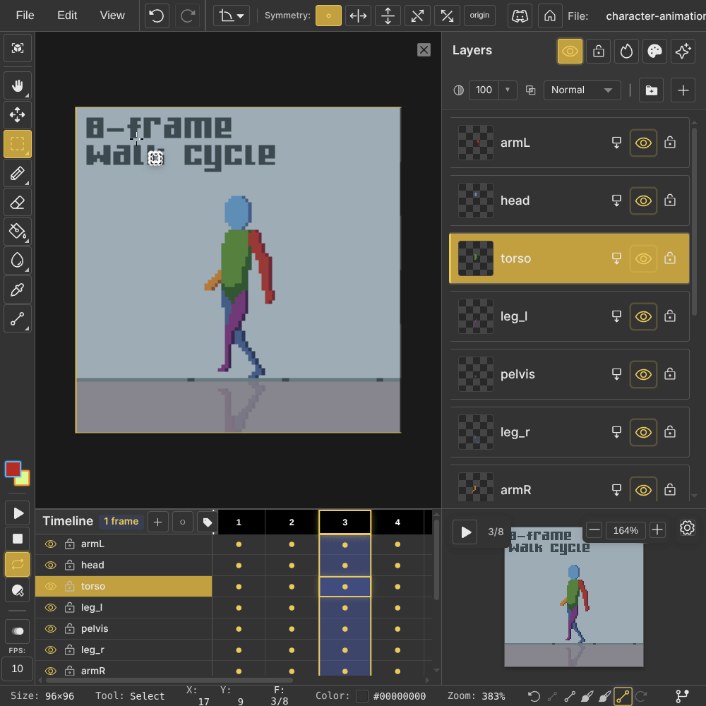The width and height of the screenshot is (706, 706).
Task: Click the Redo arrow in top toolbar
Action: tap(187, 16)
